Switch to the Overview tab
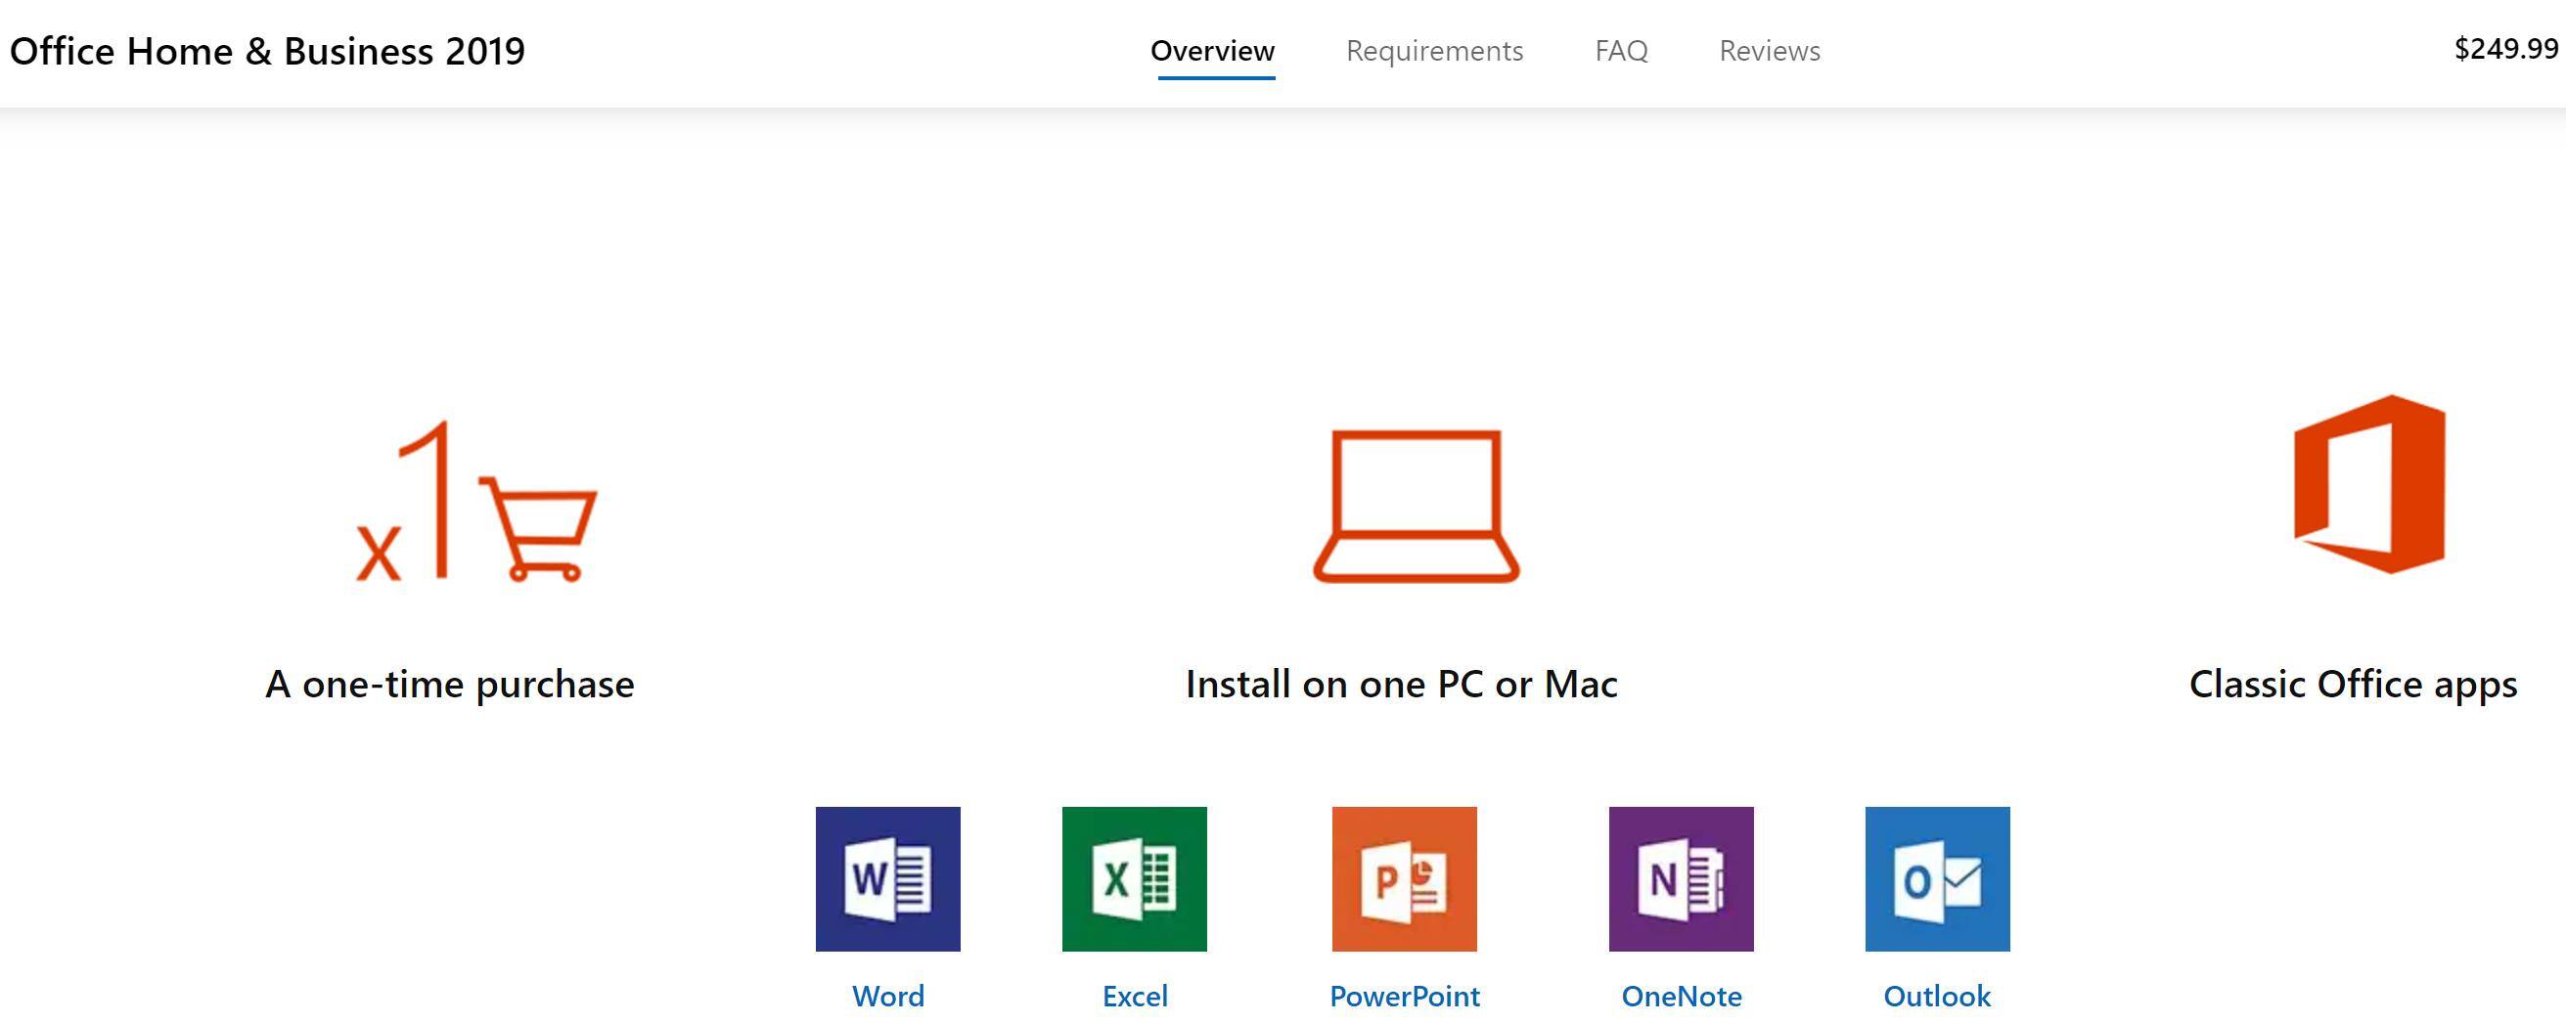Image resolution: width=2566 pixels, height=1023 pixels. (1212, 51)
